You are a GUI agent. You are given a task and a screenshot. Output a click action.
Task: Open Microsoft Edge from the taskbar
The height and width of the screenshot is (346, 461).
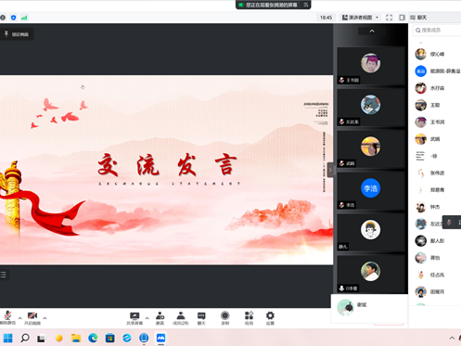coord(93,338)
